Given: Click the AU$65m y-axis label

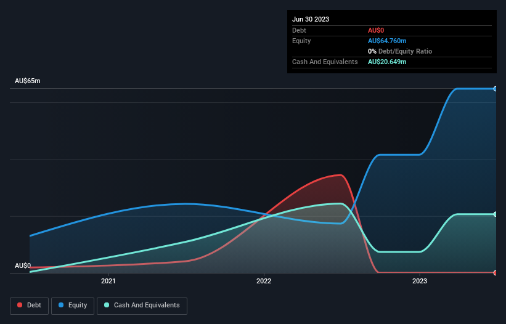Looking at the screenshot, I should [28, 81].
